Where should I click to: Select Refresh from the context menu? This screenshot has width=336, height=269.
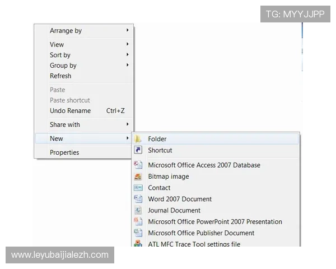tap(60, 76)
